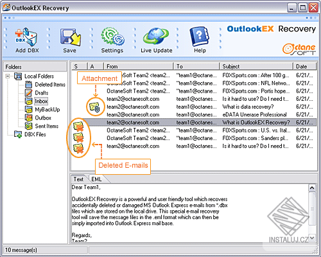Close the OutlookEX Recovery window
Image resolution: width=321 pixels, height=257 pixels.
[x=313, y=8]
